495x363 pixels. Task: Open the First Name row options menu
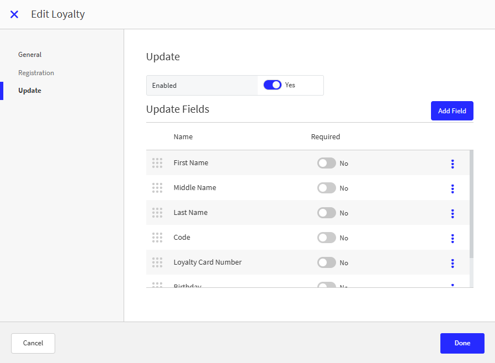tap(453, 164)
